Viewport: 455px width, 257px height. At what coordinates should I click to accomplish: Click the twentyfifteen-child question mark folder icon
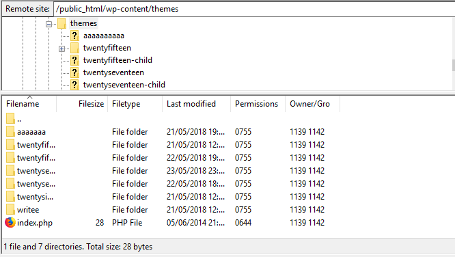click(74, 60)
